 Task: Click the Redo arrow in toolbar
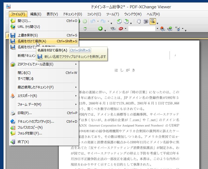[103, 21]
